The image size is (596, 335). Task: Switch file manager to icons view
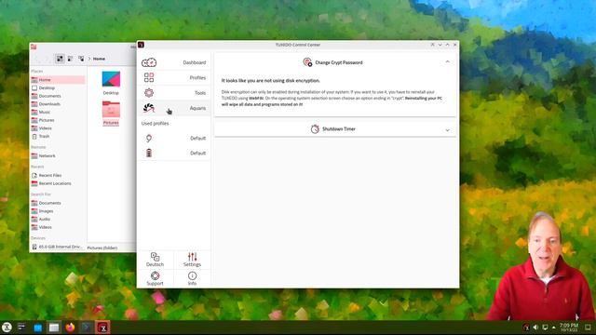tap(60, 59)
